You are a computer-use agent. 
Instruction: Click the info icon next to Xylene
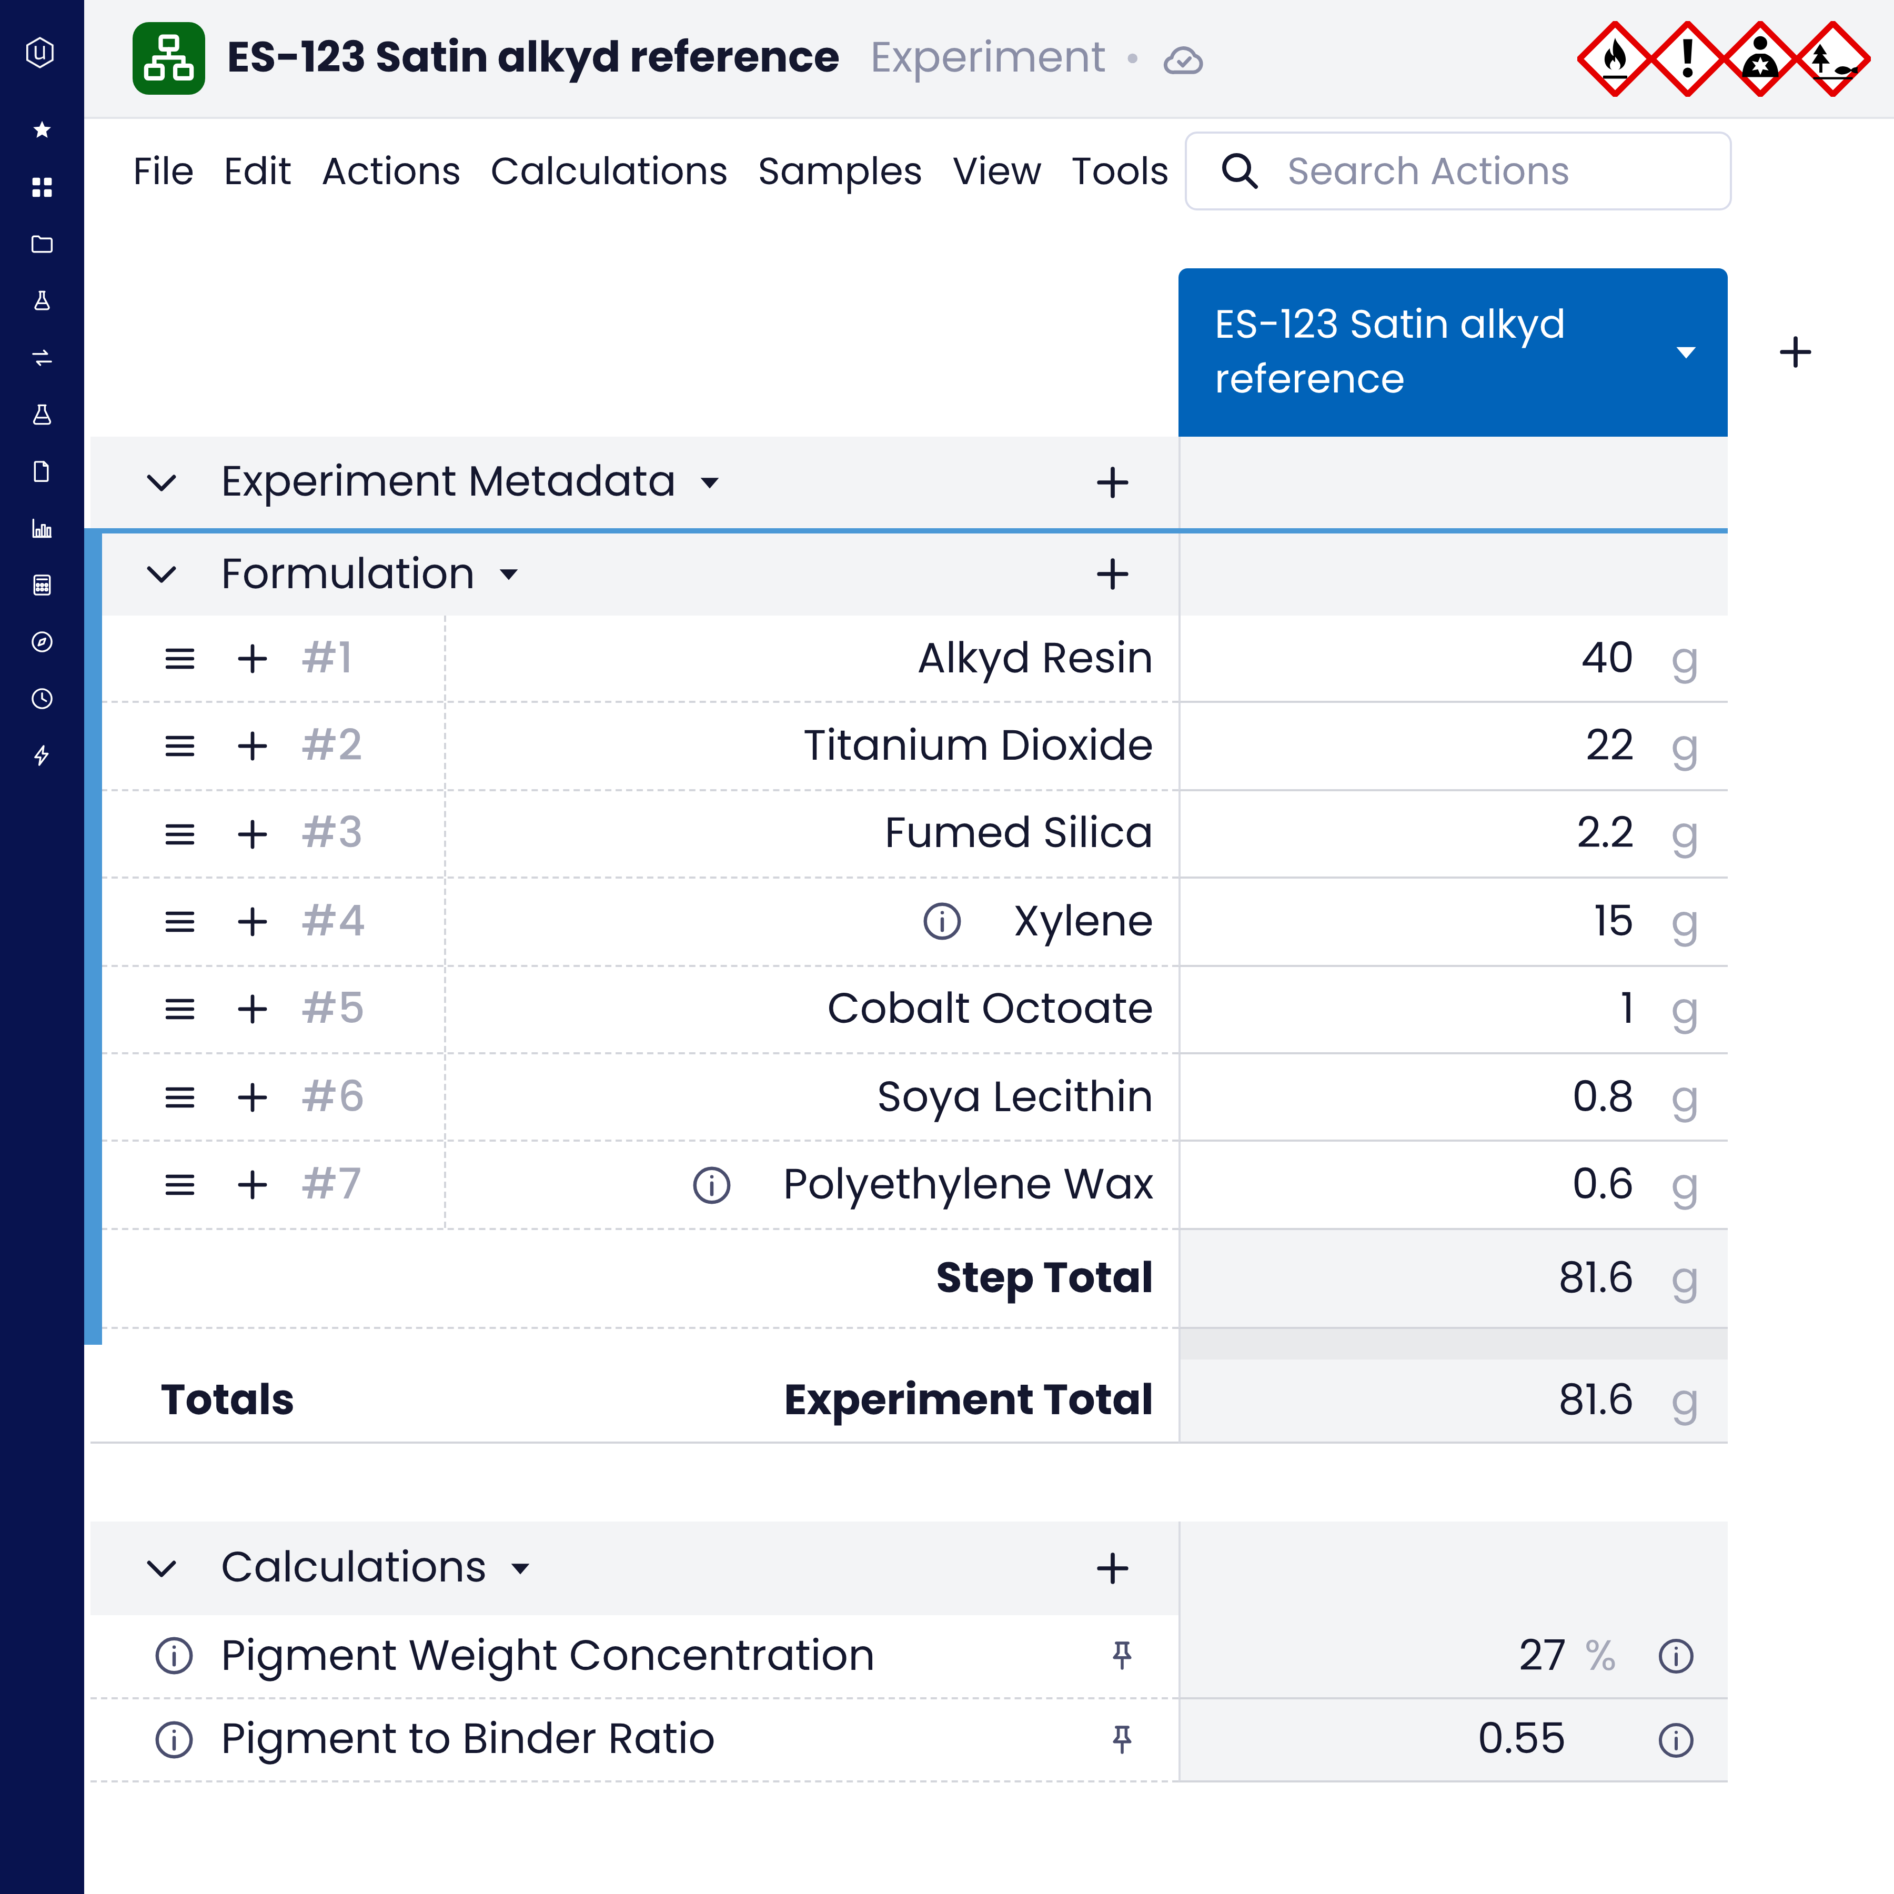pyautogui.click(x=941, y=922)
